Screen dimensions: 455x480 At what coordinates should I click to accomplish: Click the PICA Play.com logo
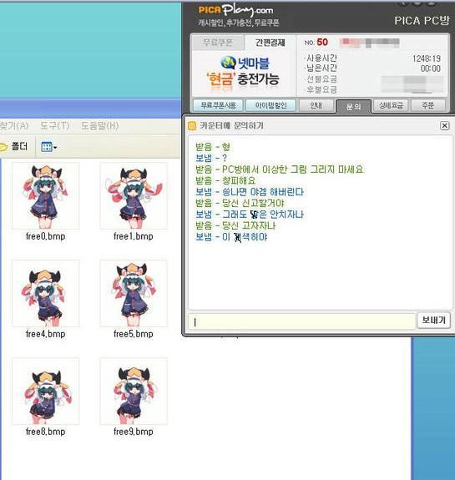(x=235, y=10)
